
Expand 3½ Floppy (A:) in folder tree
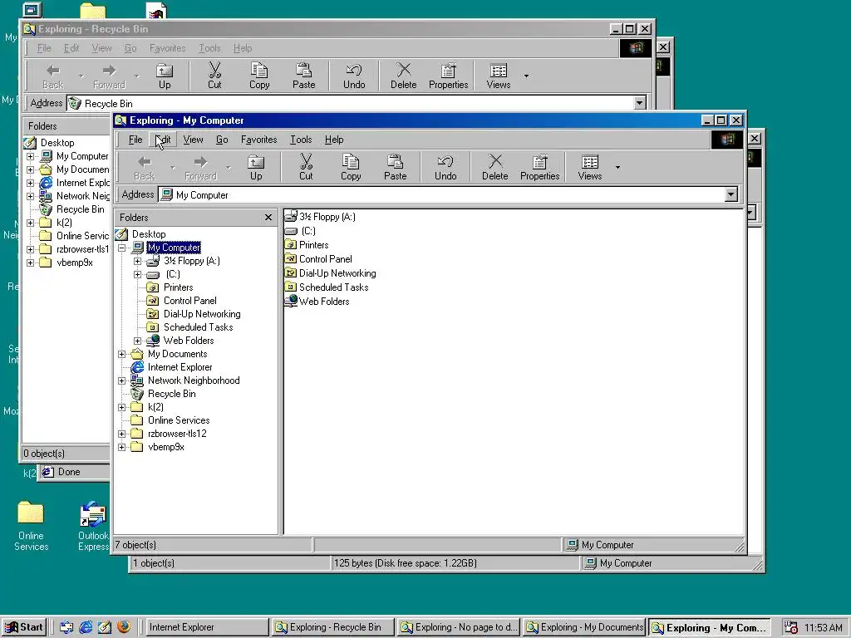[138, 261]
